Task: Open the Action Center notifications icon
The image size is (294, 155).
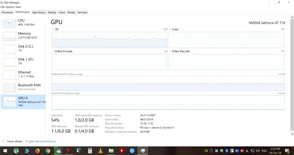Action: 287,151
